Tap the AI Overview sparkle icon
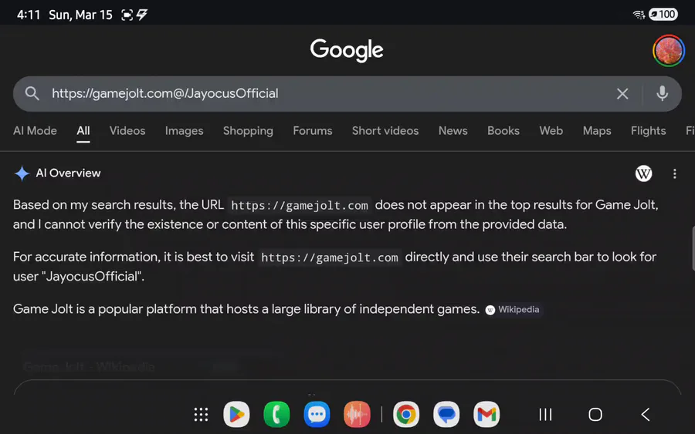This screenshot has width=695, height=434. pyautogui.click(x=22, y=173)
